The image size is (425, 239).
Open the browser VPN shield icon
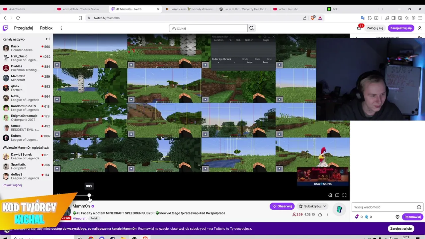coord(413,18)
